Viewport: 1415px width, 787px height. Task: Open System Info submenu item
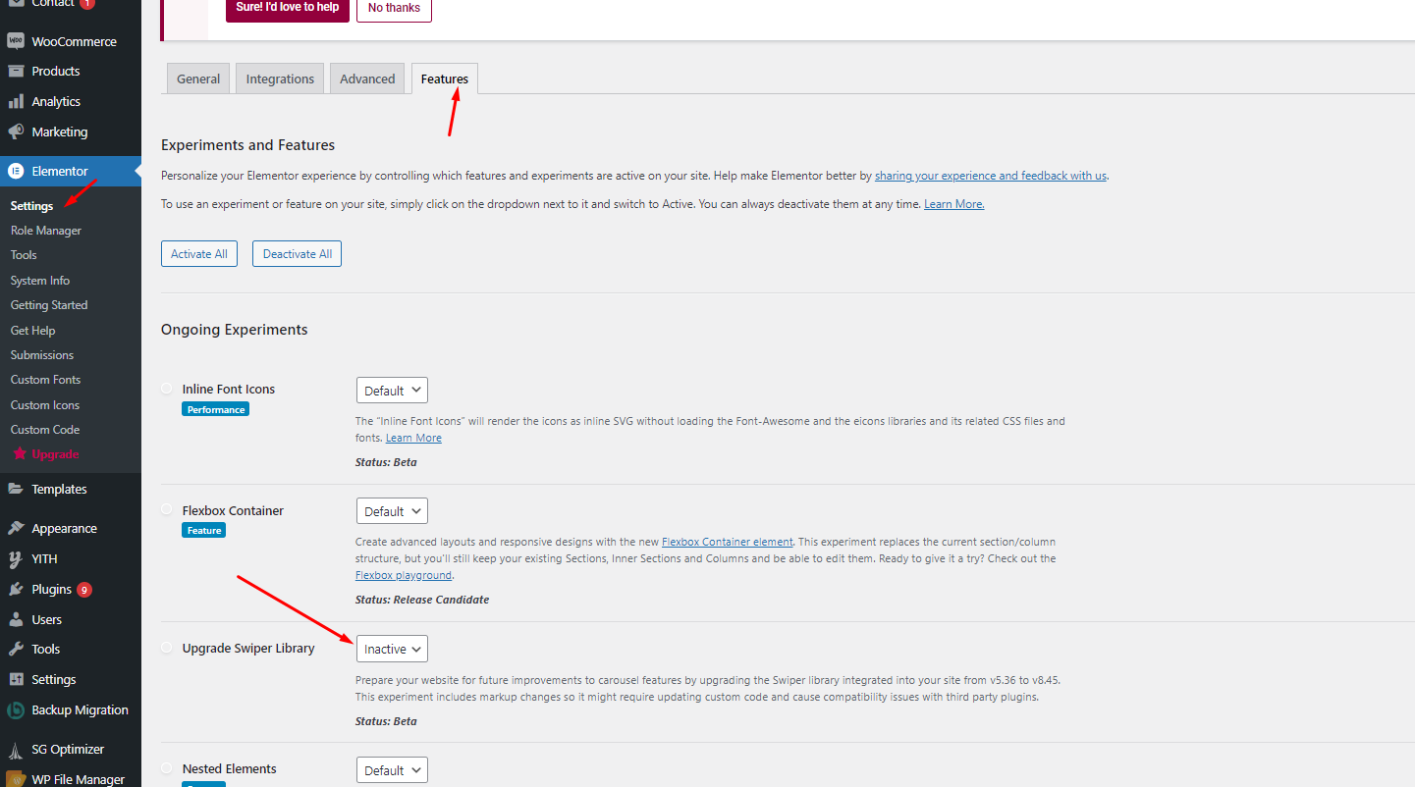click(40, 281)
